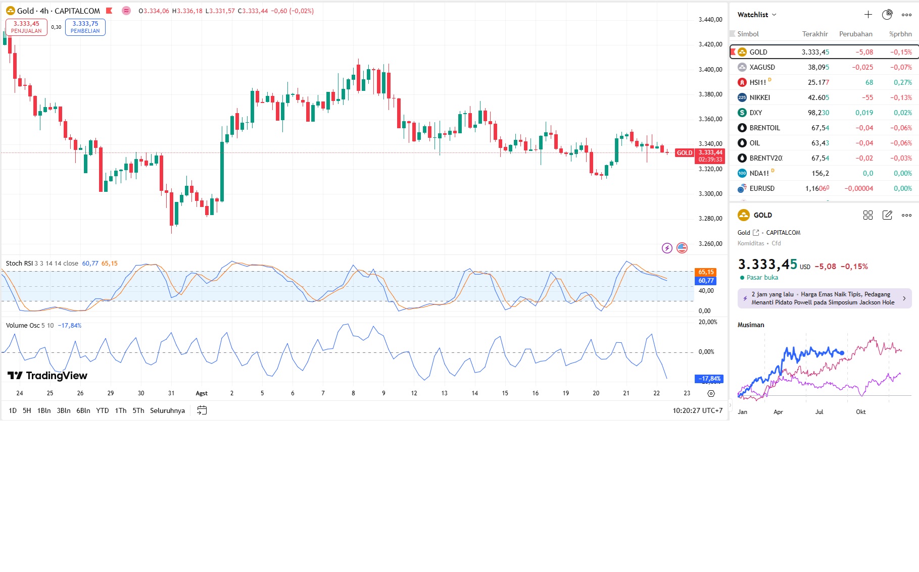Open the UTC+7 timezone selector
The image size is (919, 572).
tap(697, 410)
